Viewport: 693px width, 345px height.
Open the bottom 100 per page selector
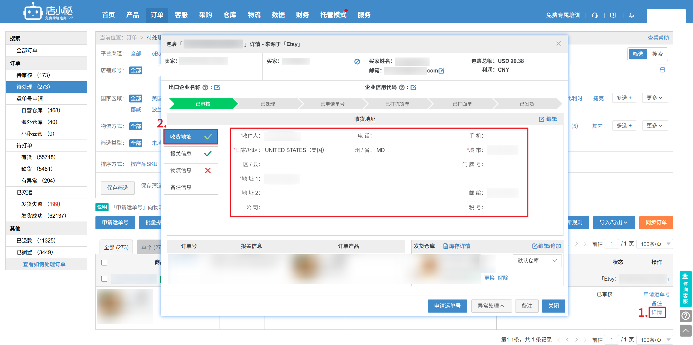[655, 340]
